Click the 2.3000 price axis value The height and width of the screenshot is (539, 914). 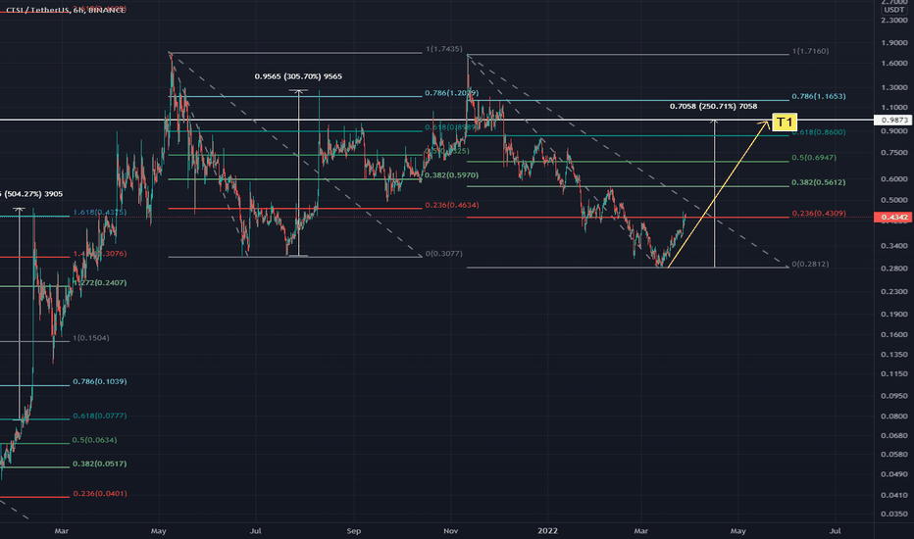coord(894,20)
